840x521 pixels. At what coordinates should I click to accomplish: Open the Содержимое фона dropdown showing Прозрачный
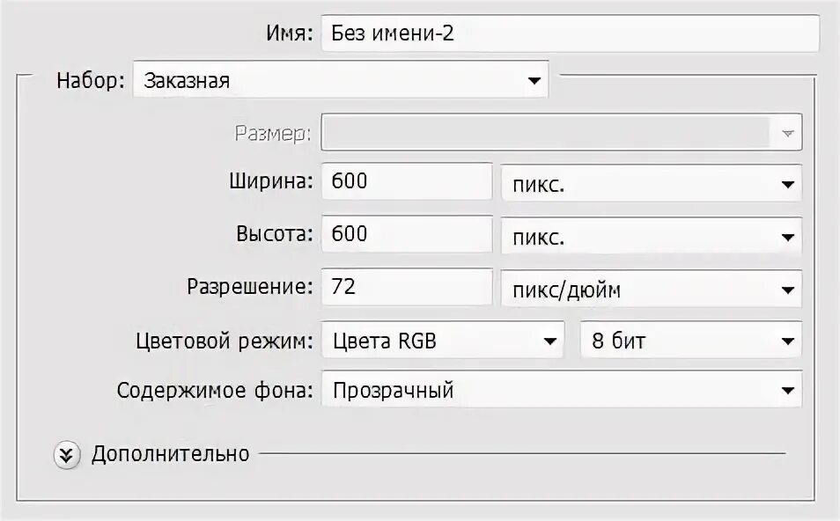[x=564, y=390]
